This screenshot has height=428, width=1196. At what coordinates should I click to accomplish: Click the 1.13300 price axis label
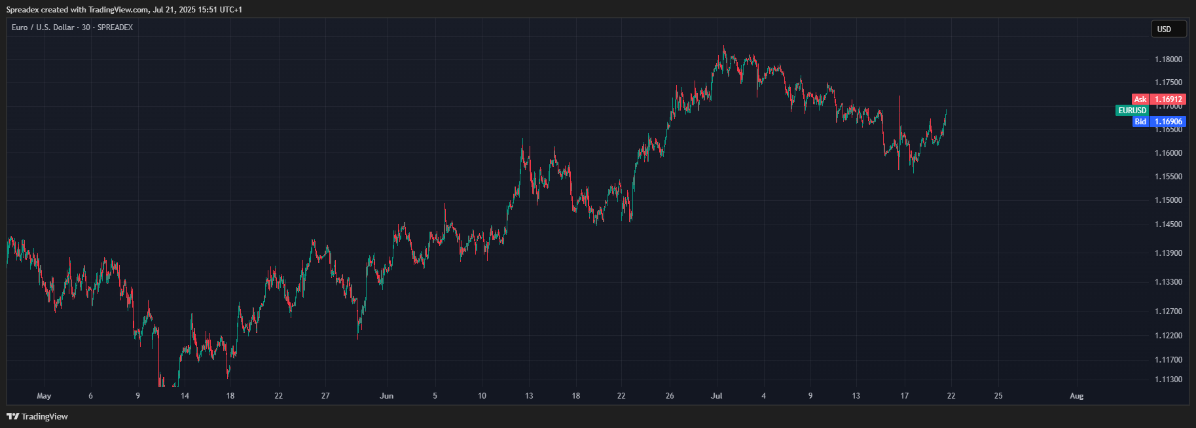click(x=1169, y=282)
